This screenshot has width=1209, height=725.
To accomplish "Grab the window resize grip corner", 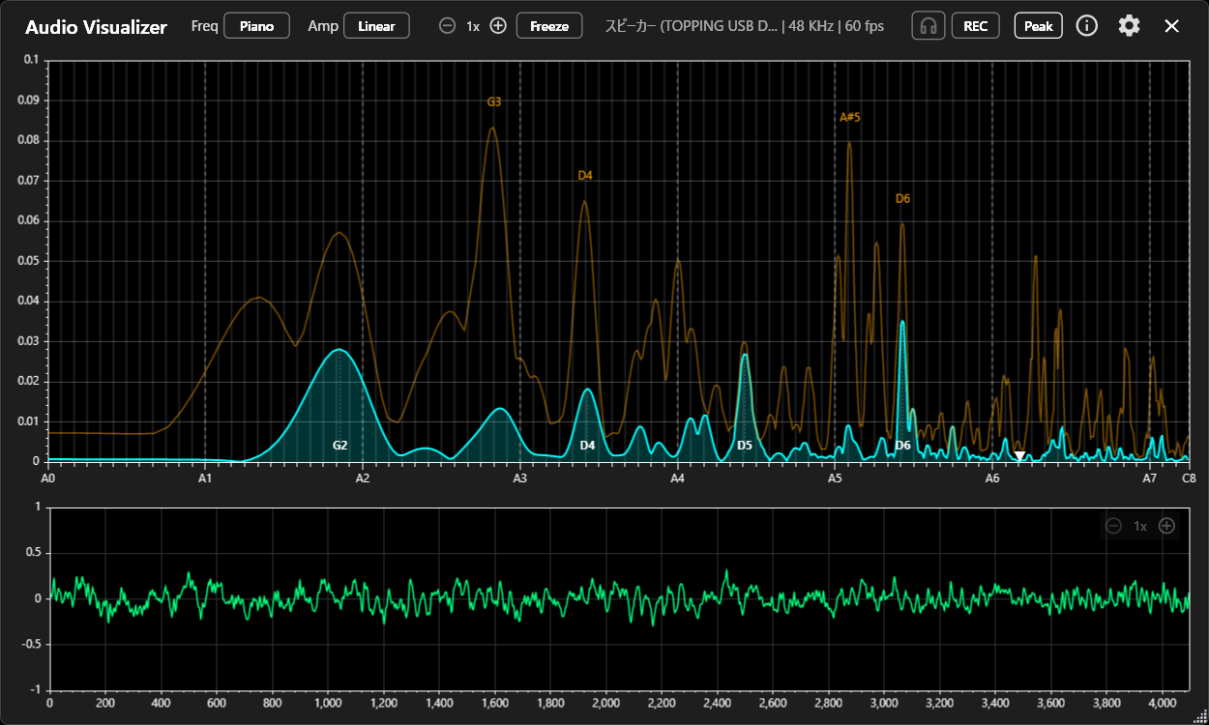I will pos(1200,716).
